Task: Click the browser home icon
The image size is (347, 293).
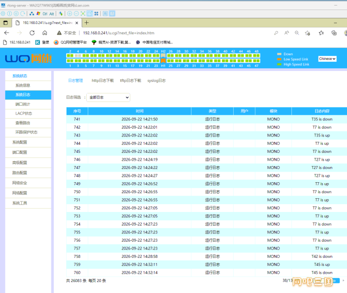Action: click(45, 33)
